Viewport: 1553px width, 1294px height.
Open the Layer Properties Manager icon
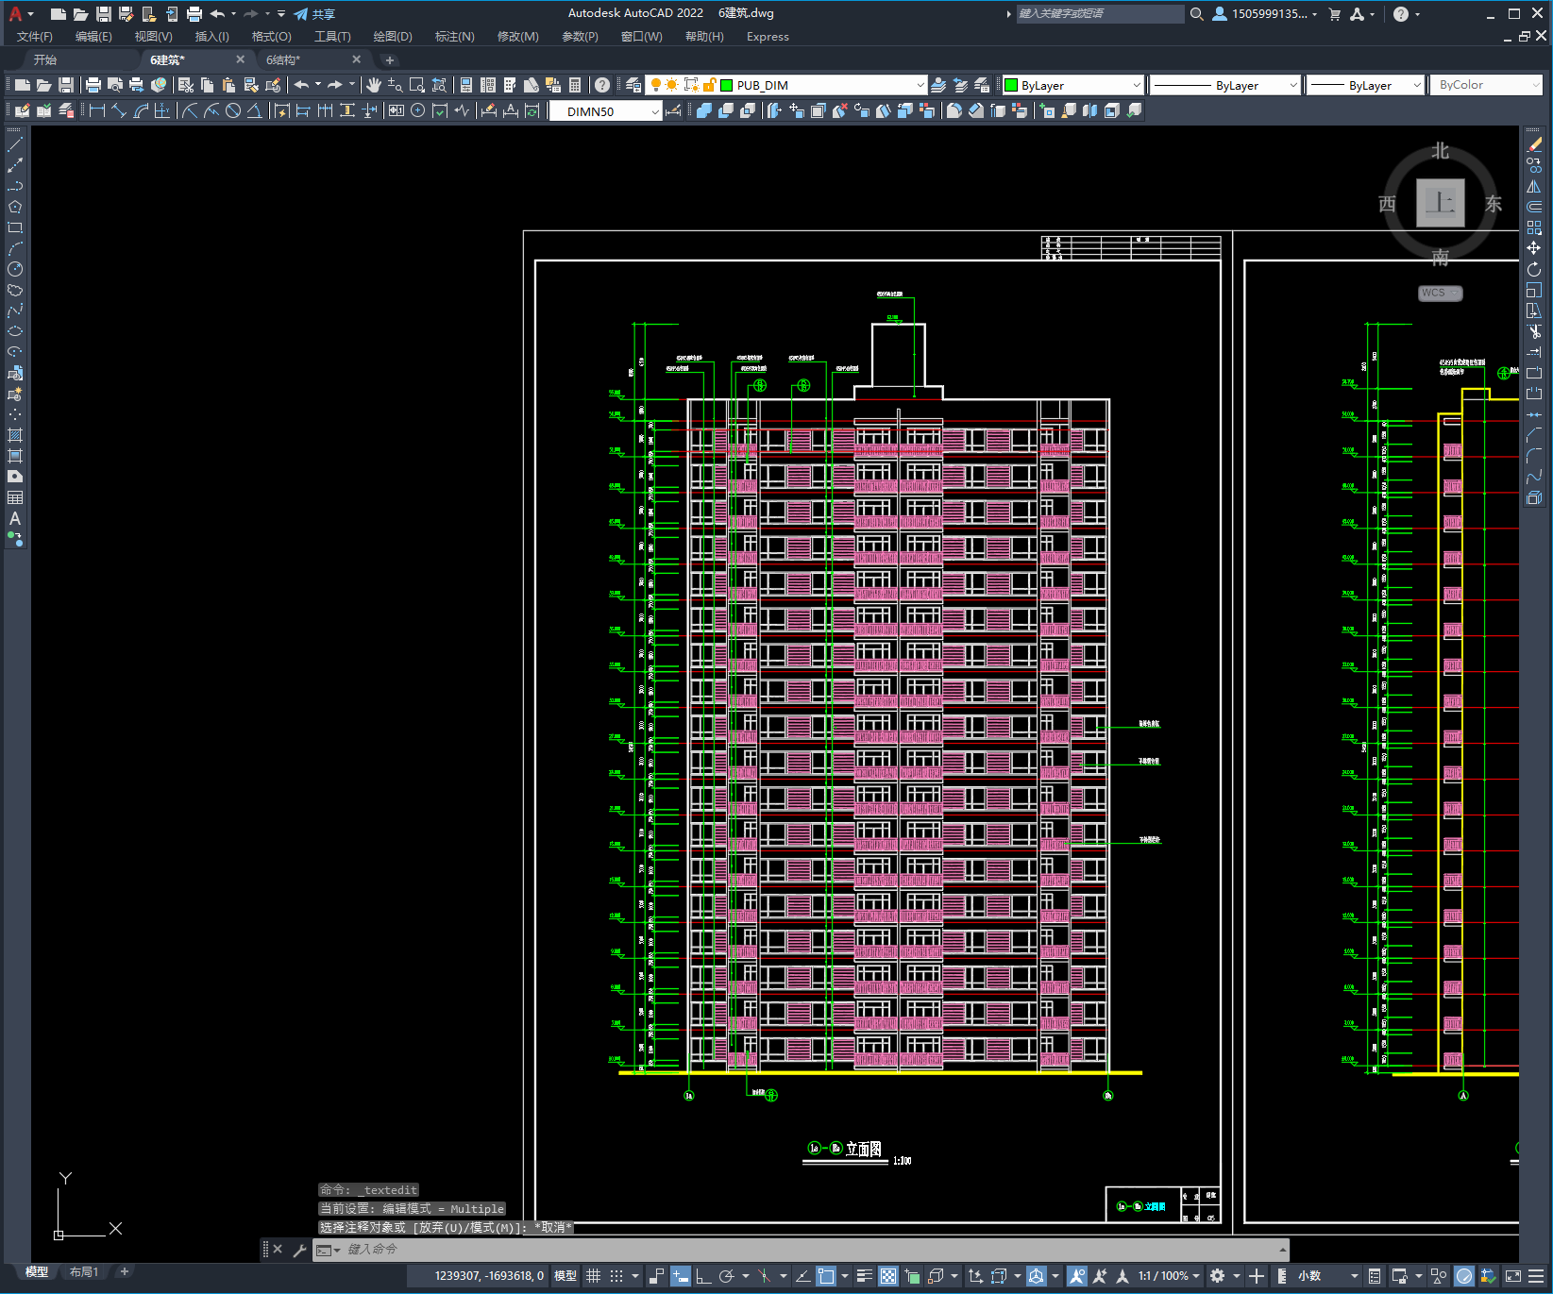coord(633,85)
